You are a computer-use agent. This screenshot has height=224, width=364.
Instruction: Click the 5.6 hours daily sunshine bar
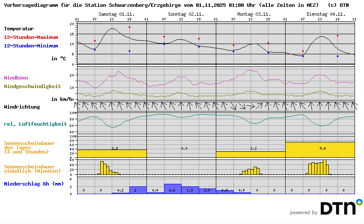pos(320,150)
